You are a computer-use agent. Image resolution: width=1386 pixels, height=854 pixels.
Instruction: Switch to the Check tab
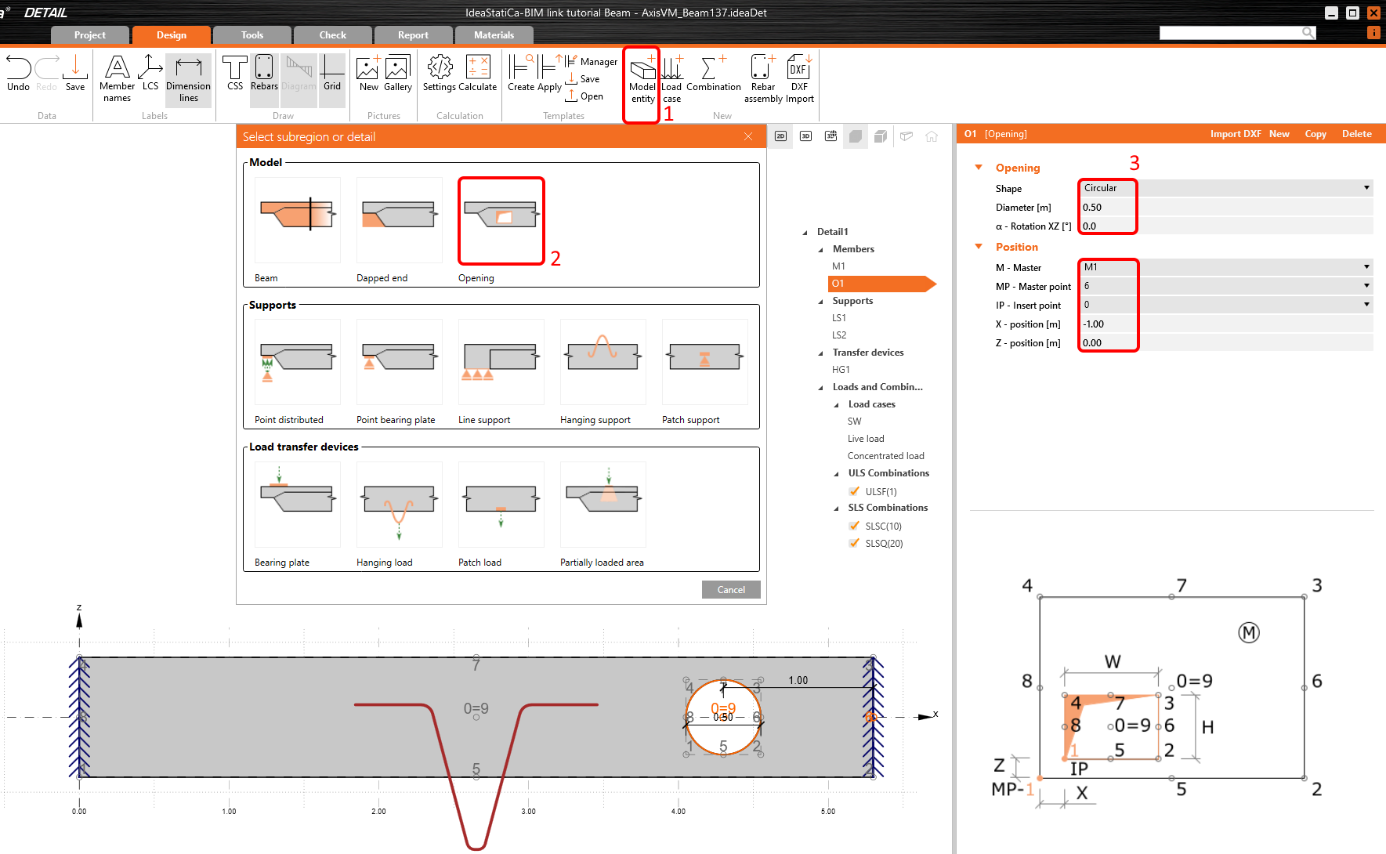click(332, 35)
